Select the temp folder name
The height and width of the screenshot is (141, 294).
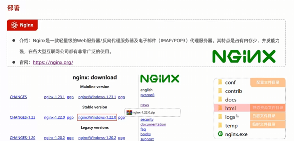(231, 126)
